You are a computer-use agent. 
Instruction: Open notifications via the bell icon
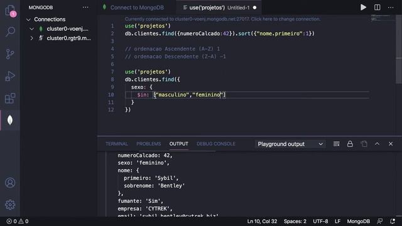click(x=392, y=221)
